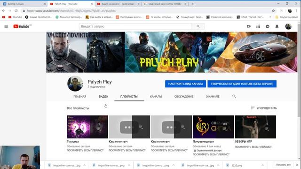Open the О КАНАЛЕ tab

click(x=213, y=96)
